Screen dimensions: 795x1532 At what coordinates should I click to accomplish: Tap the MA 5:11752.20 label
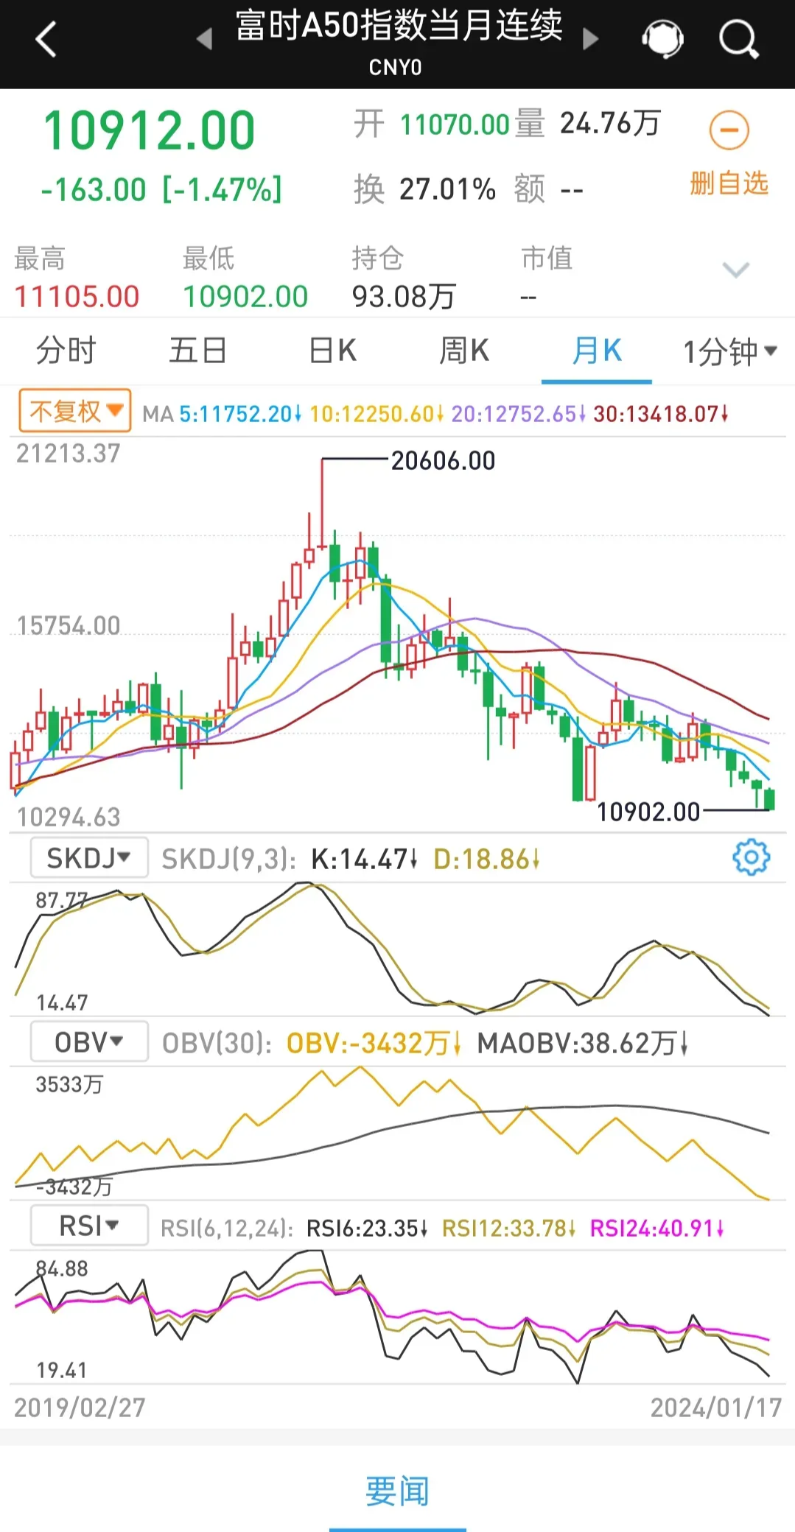pyautogui.click(x=241, y=414)
